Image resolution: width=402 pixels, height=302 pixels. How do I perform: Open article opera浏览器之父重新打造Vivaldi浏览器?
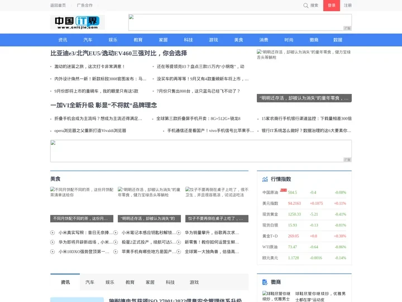tap(90, 131)
